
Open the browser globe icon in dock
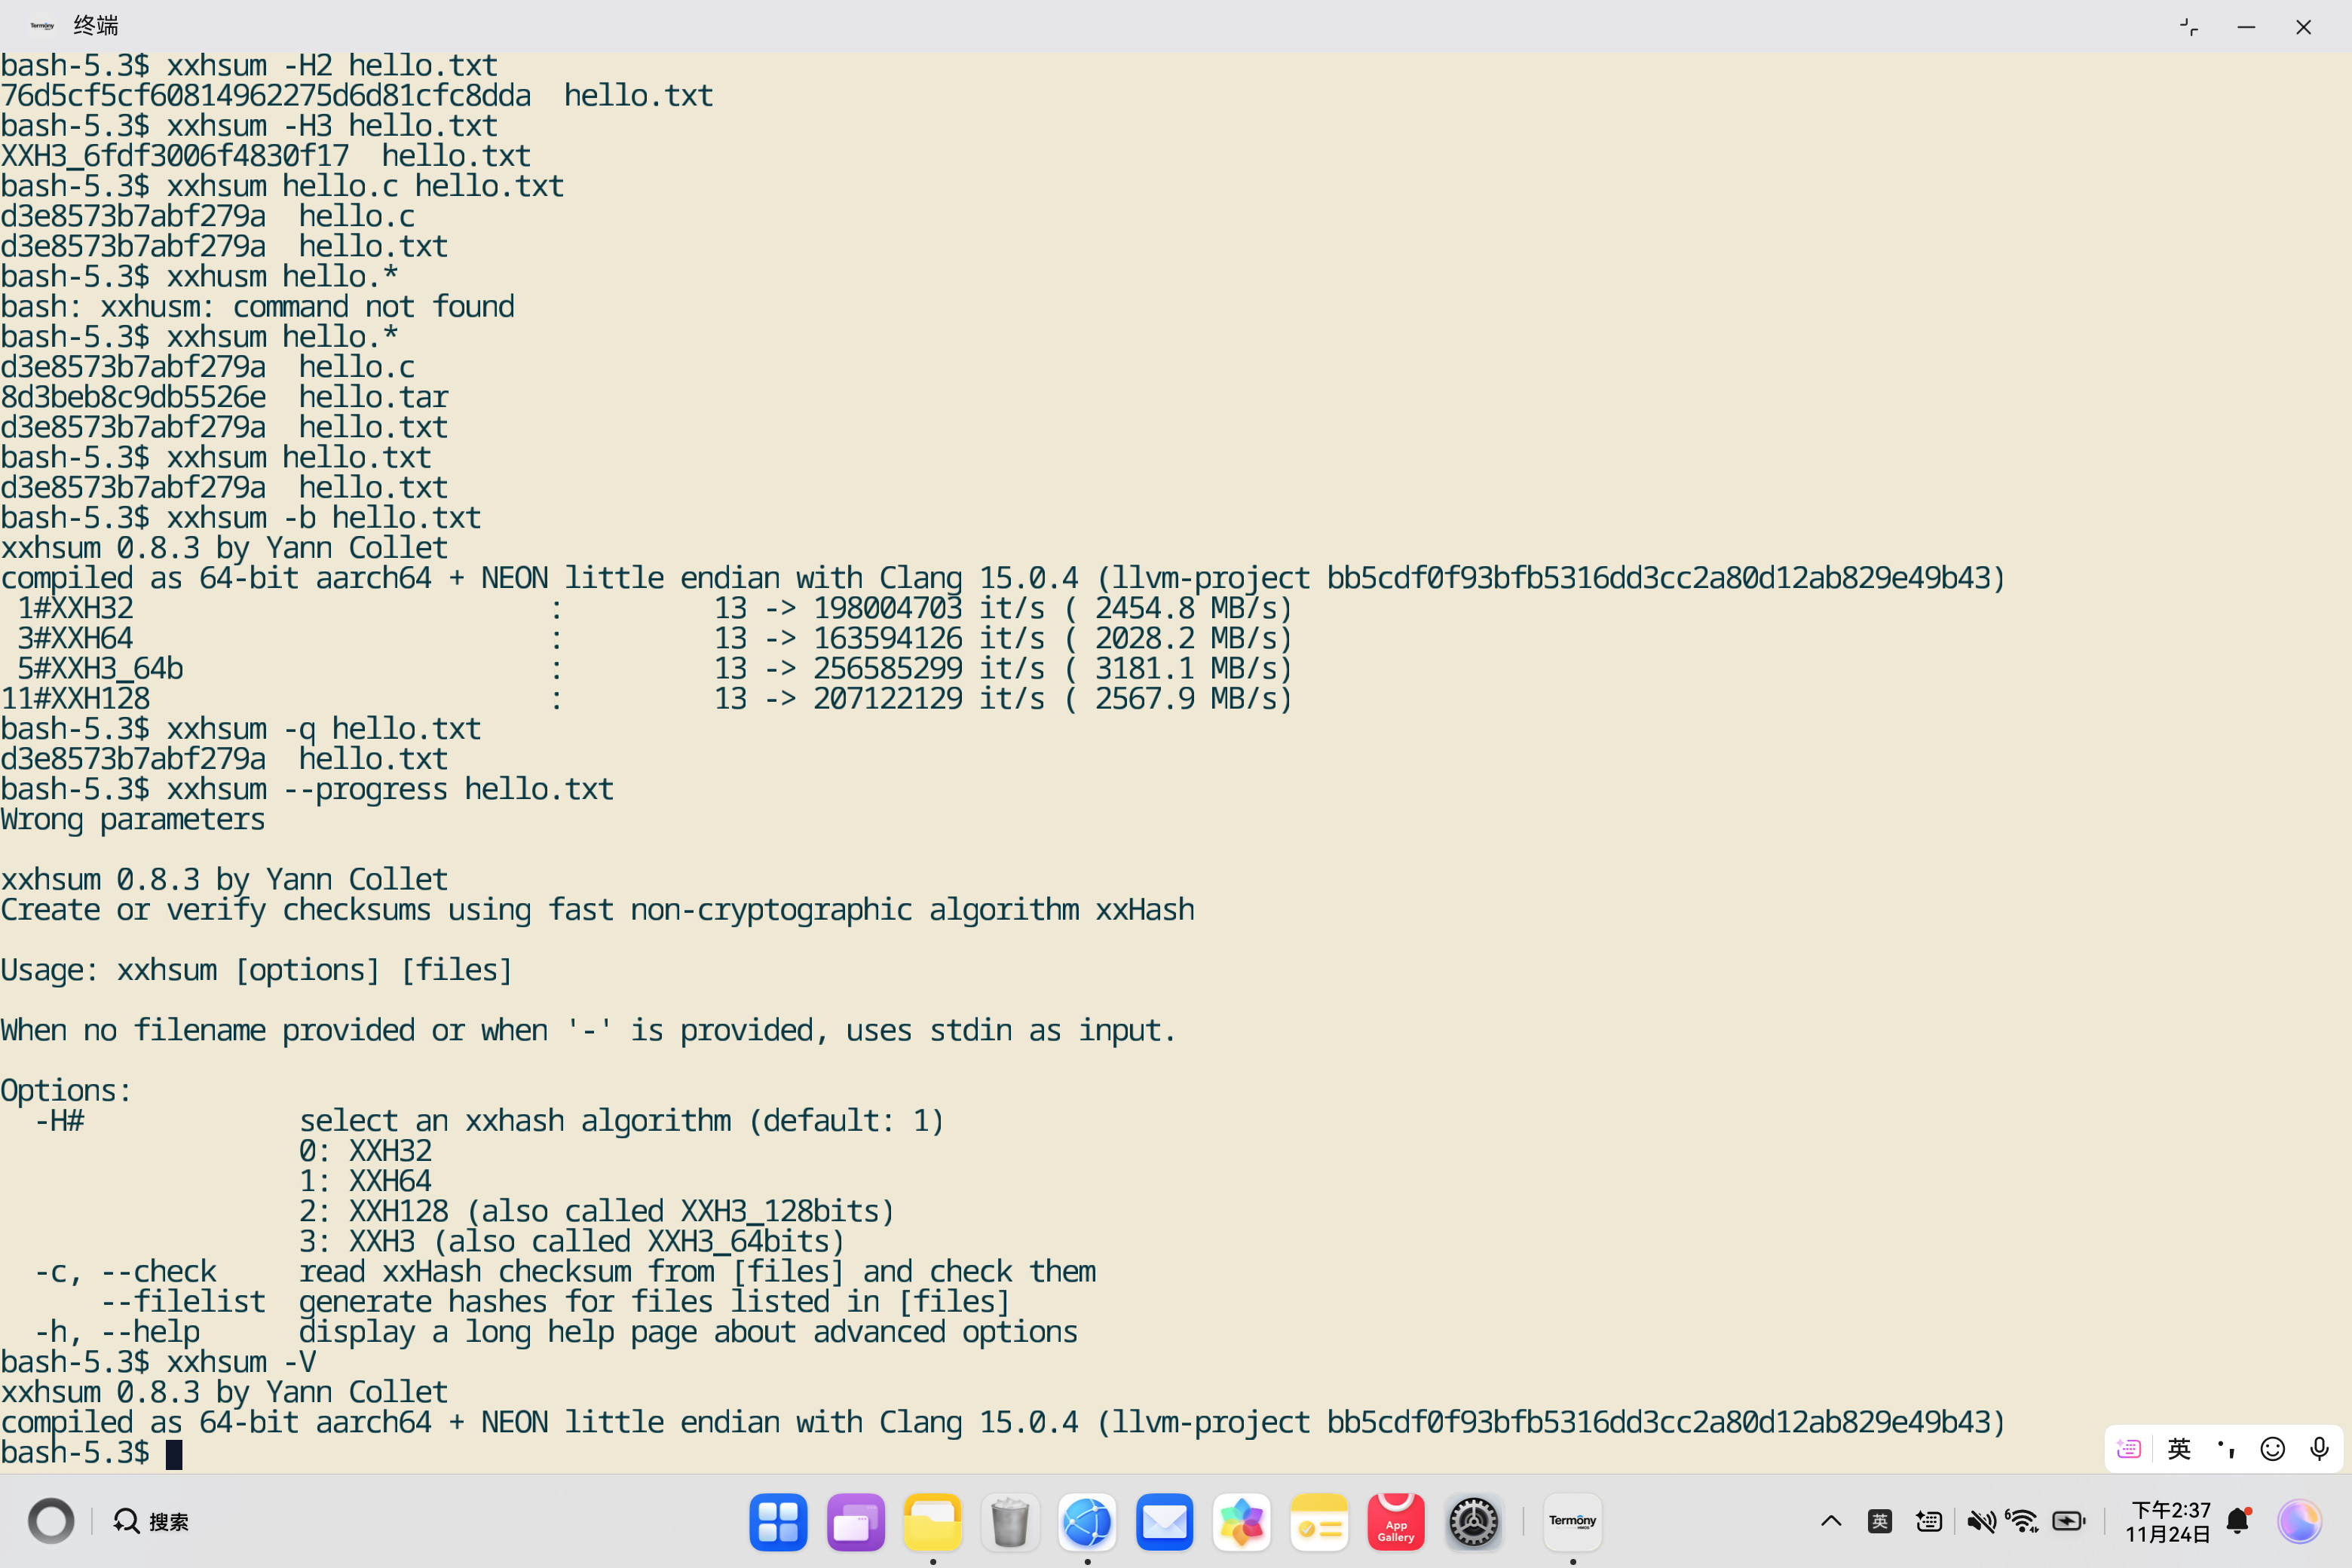pyautogui.click(x=1087, y=1521)
